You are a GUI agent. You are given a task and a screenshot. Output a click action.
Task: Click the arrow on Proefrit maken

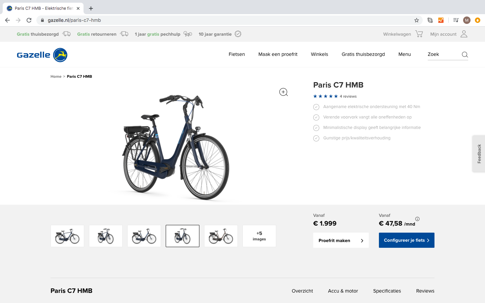(362, 241)
